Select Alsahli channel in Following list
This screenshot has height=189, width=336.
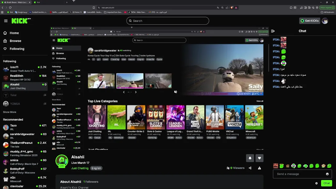pyautogui.click(x=25, y=86)
